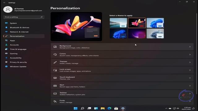Click the Colors palette icon
This screenshot has height=111, width=198.
[55, 55]
